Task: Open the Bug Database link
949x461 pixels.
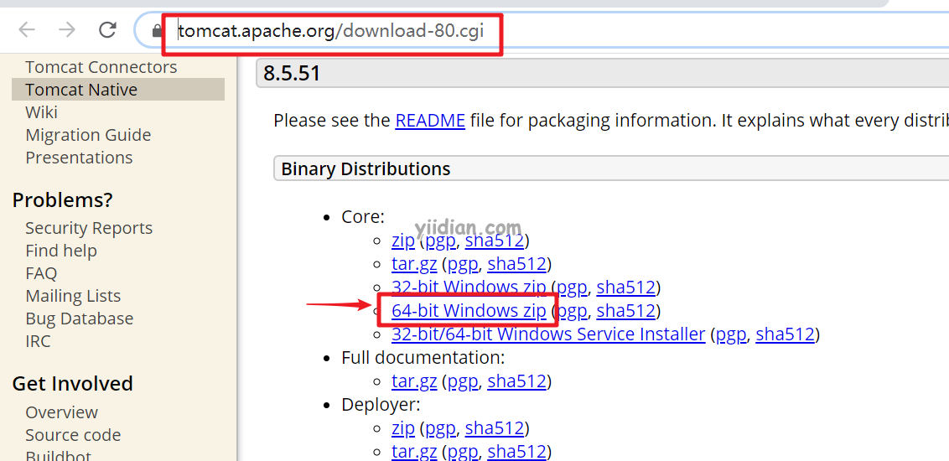Action: pos(79,319)
